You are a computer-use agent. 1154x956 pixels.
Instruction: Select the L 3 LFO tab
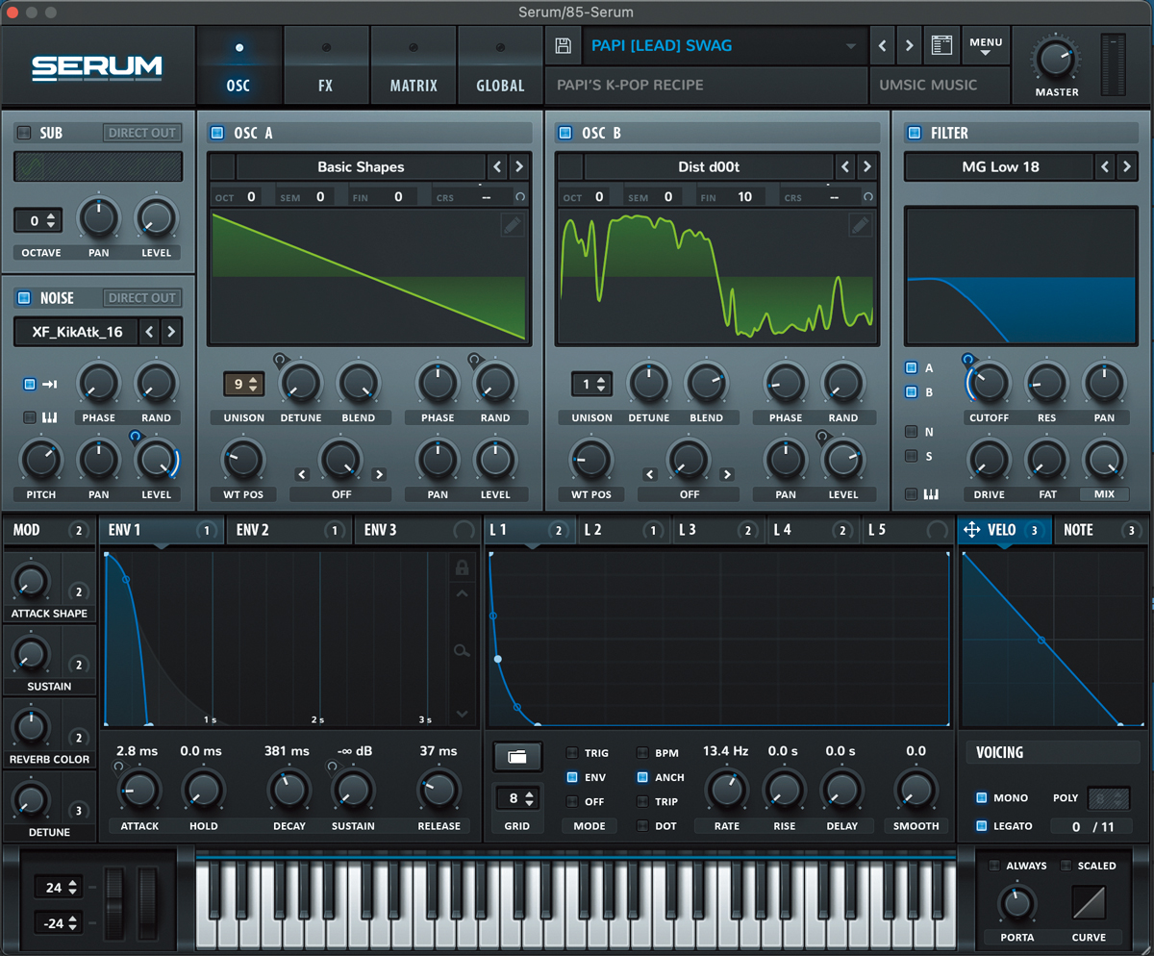pos(717,530)
